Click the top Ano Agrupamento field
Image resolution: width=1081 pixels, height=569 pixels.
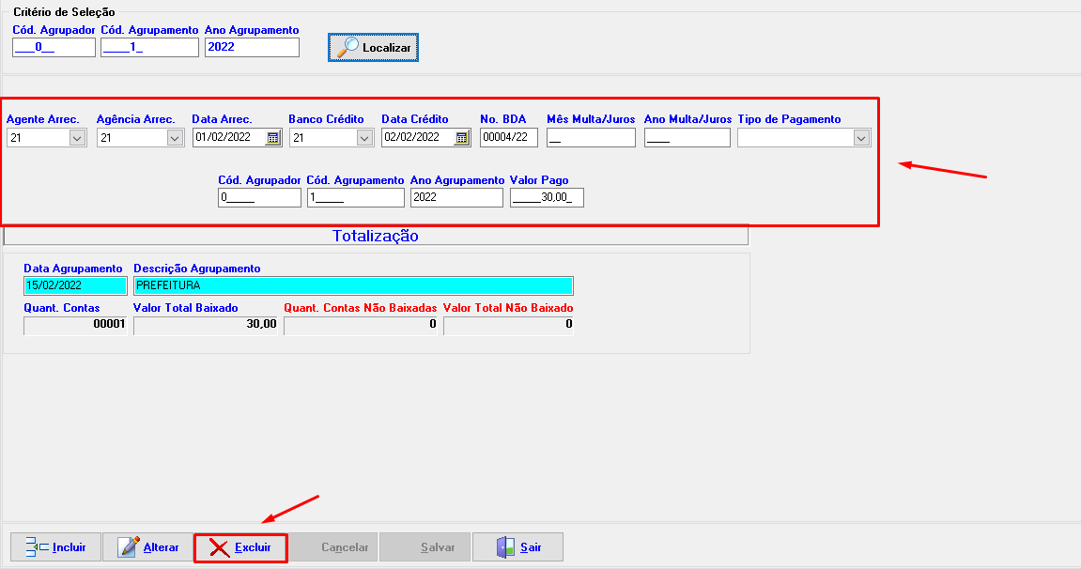point(252,47)
